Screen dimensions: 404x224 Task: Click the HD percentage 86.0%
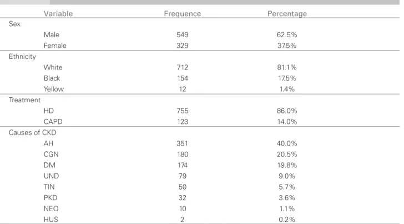point(287,111)
